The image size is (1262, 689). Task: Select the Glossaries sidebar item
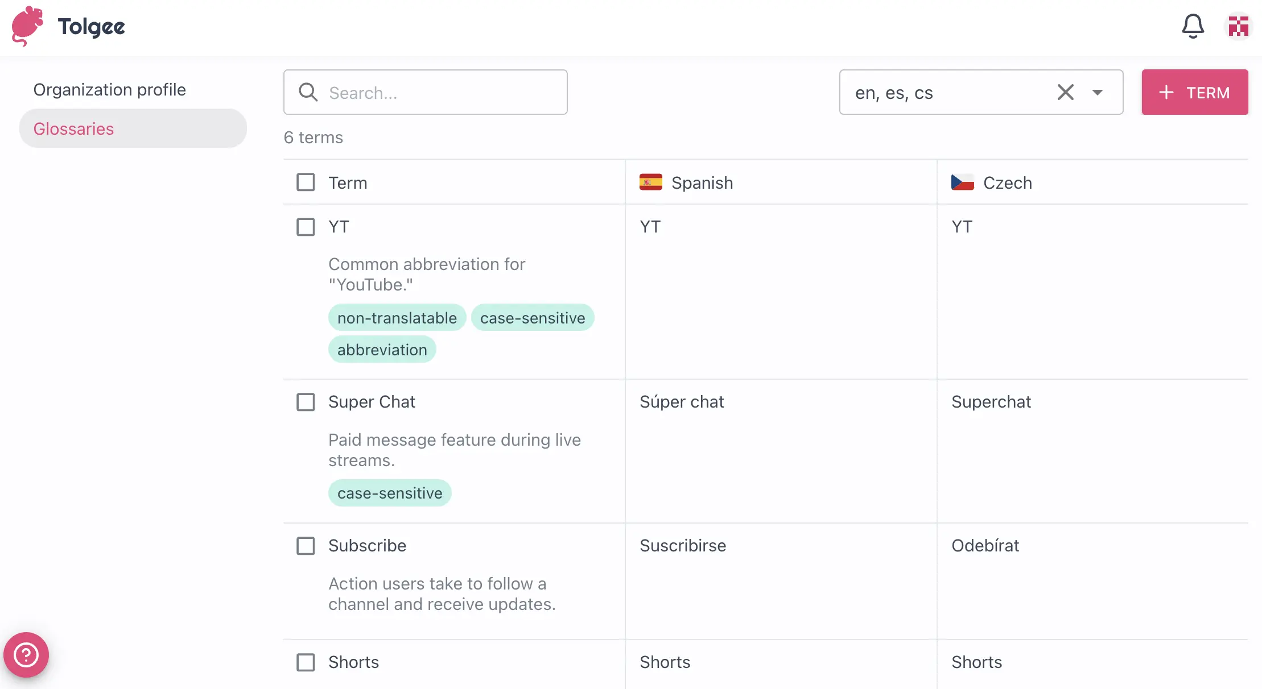click(74, 129)
